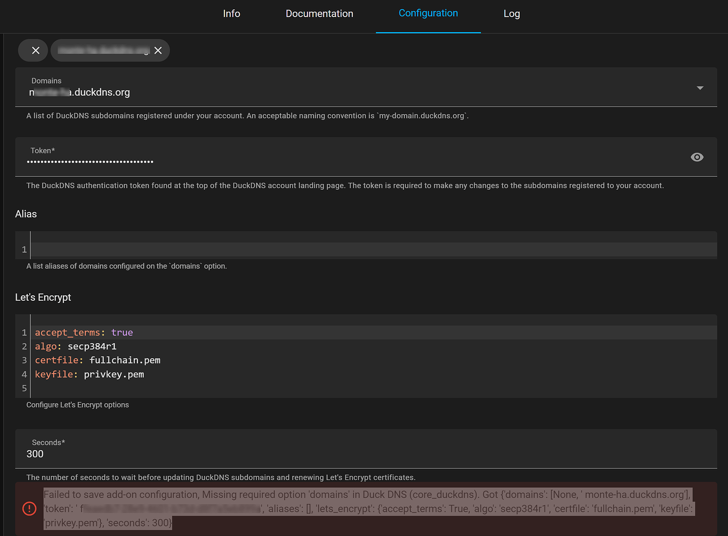Open the Info tab
728x536 pixels.
coord(231,14)
